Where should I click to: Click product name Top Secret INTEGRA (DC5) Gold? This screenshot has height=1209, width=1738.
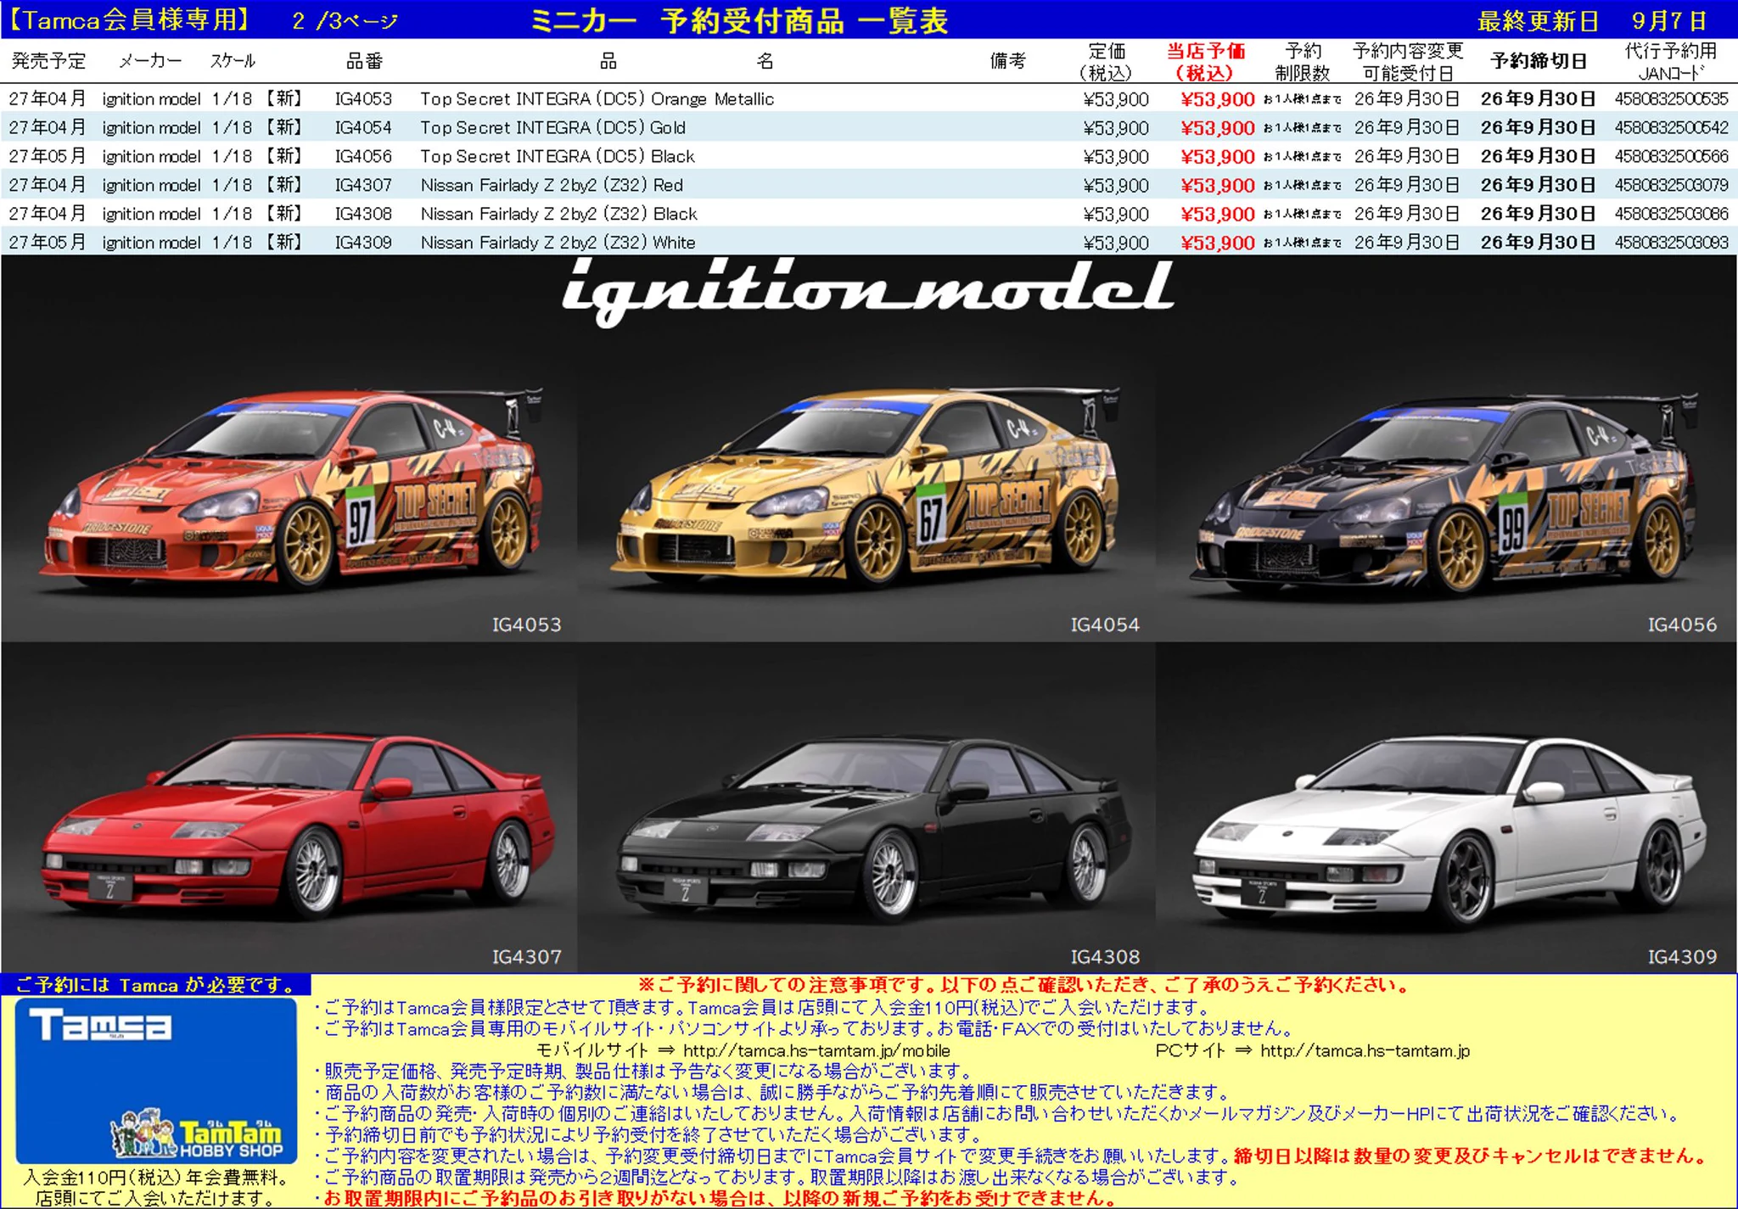point(552,127)
